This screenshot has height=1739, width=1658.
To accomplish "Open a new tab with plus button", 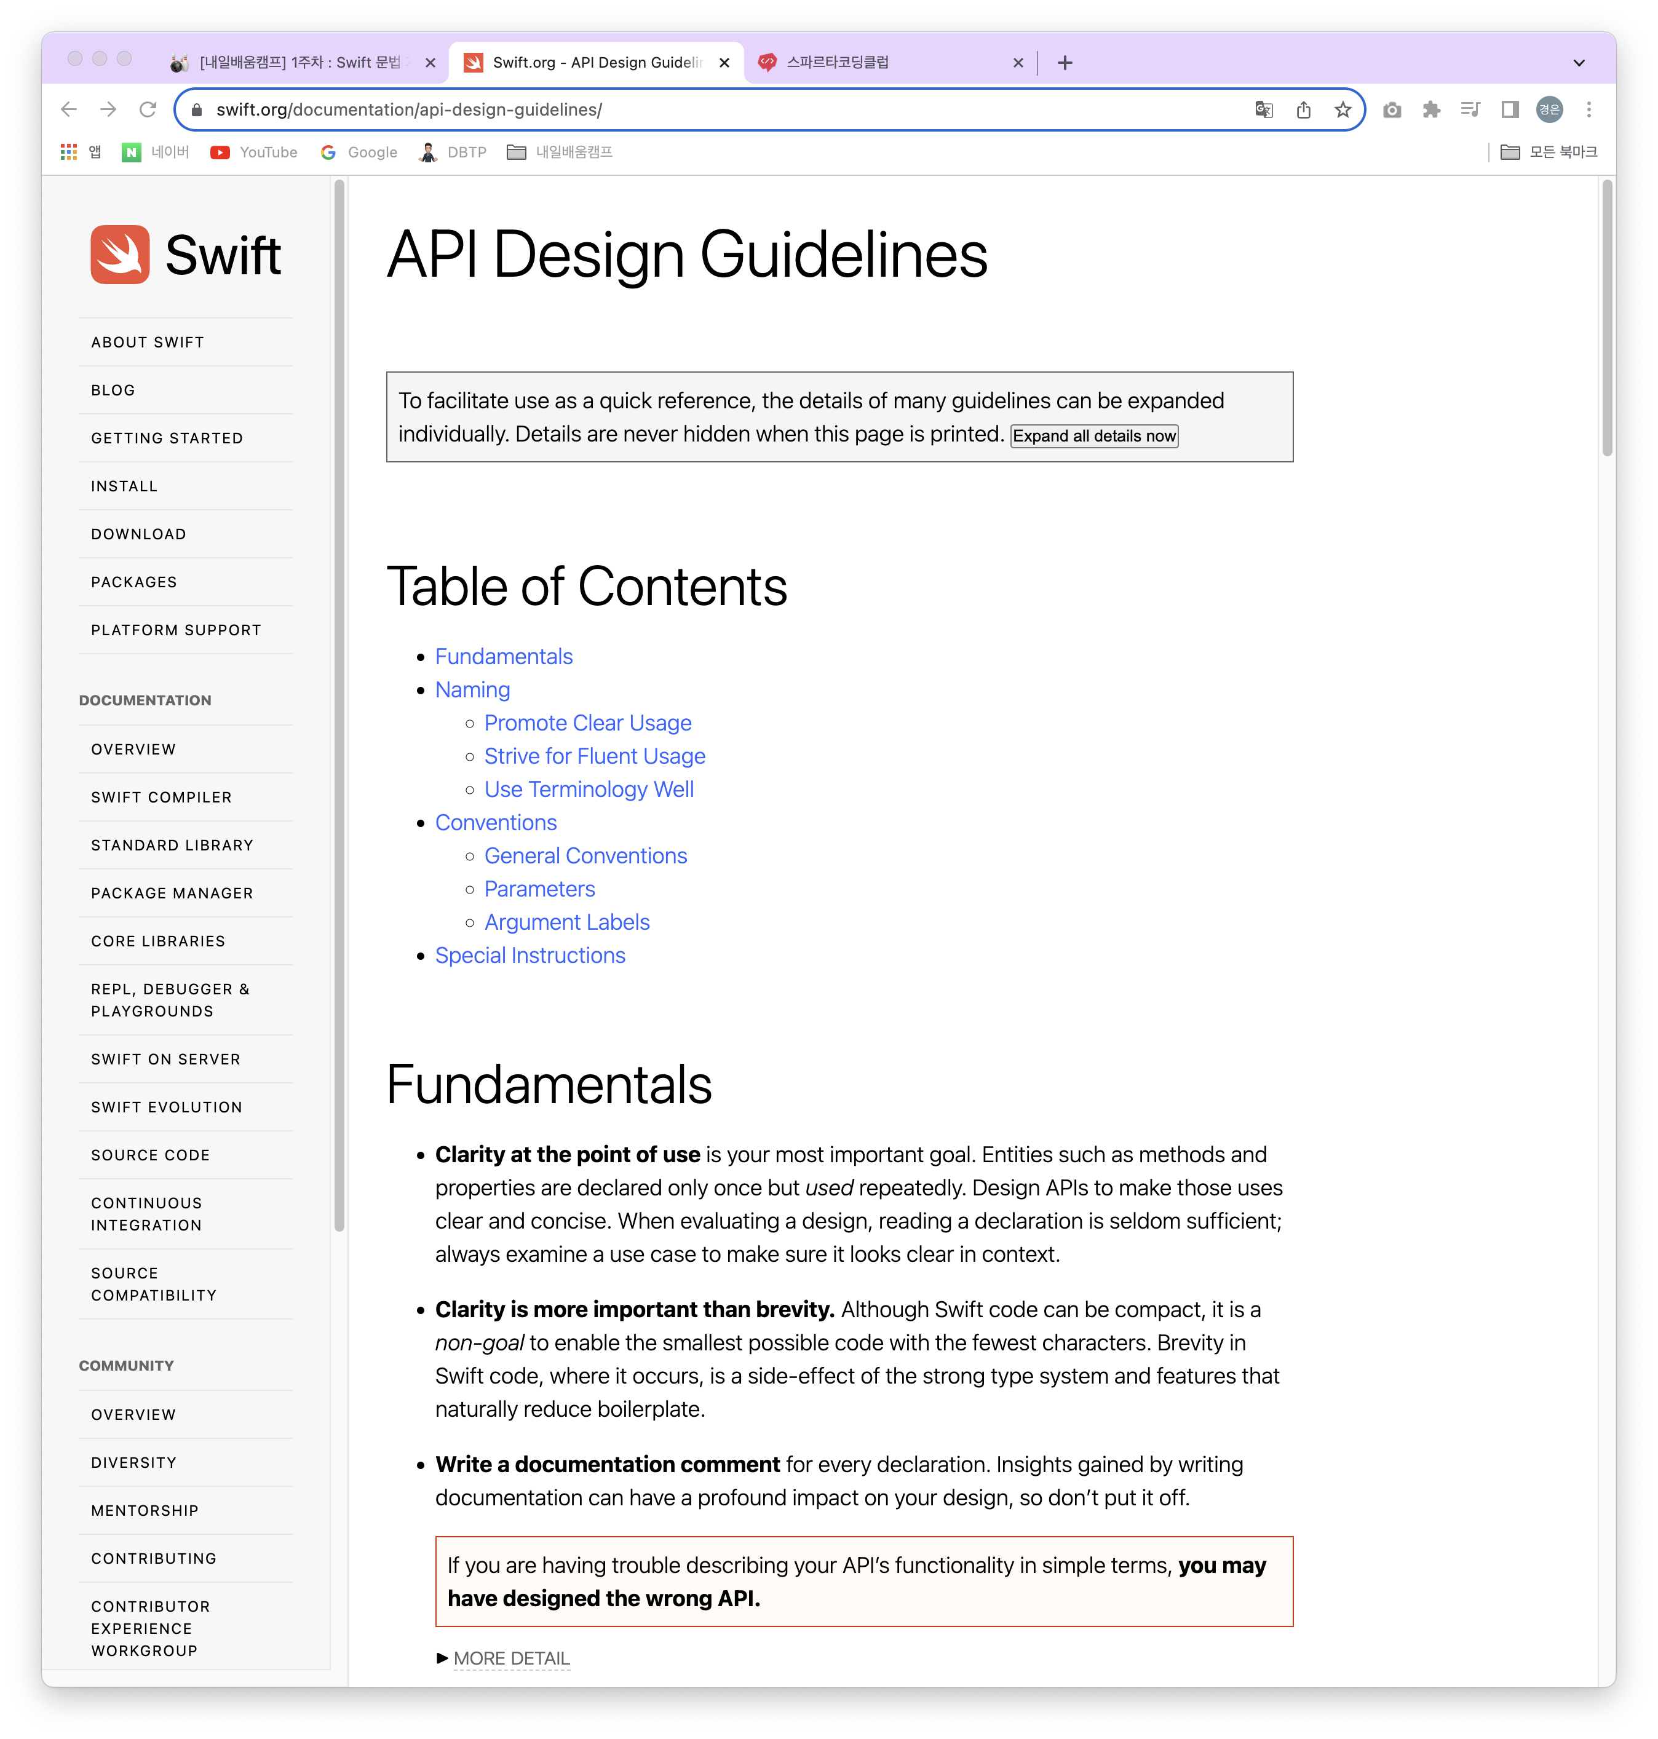I will (1065, 63).
